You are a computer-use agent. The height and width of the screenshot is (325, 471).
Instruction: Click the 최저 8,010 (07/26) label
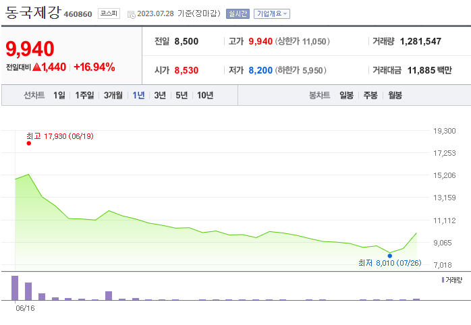[x=389, y=263]
